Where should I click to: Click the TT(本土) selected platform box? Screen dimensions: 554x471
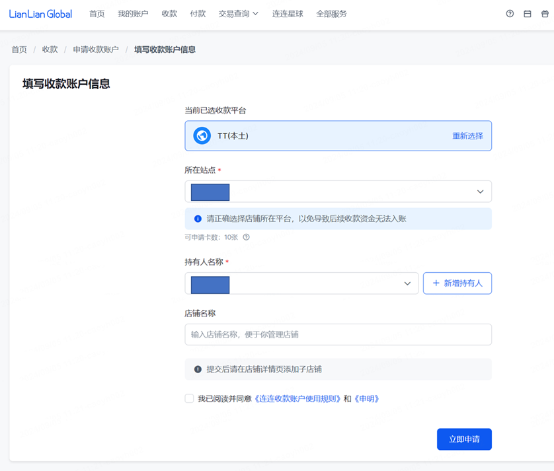tap(338, 136)
